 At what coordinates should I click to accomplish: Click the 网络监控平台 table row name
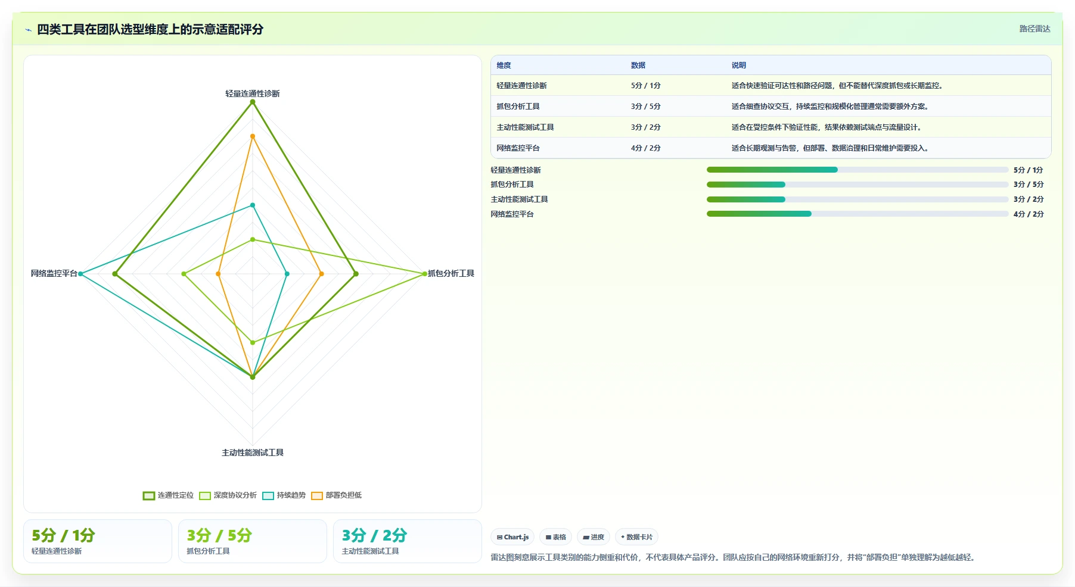pos(518,148)
